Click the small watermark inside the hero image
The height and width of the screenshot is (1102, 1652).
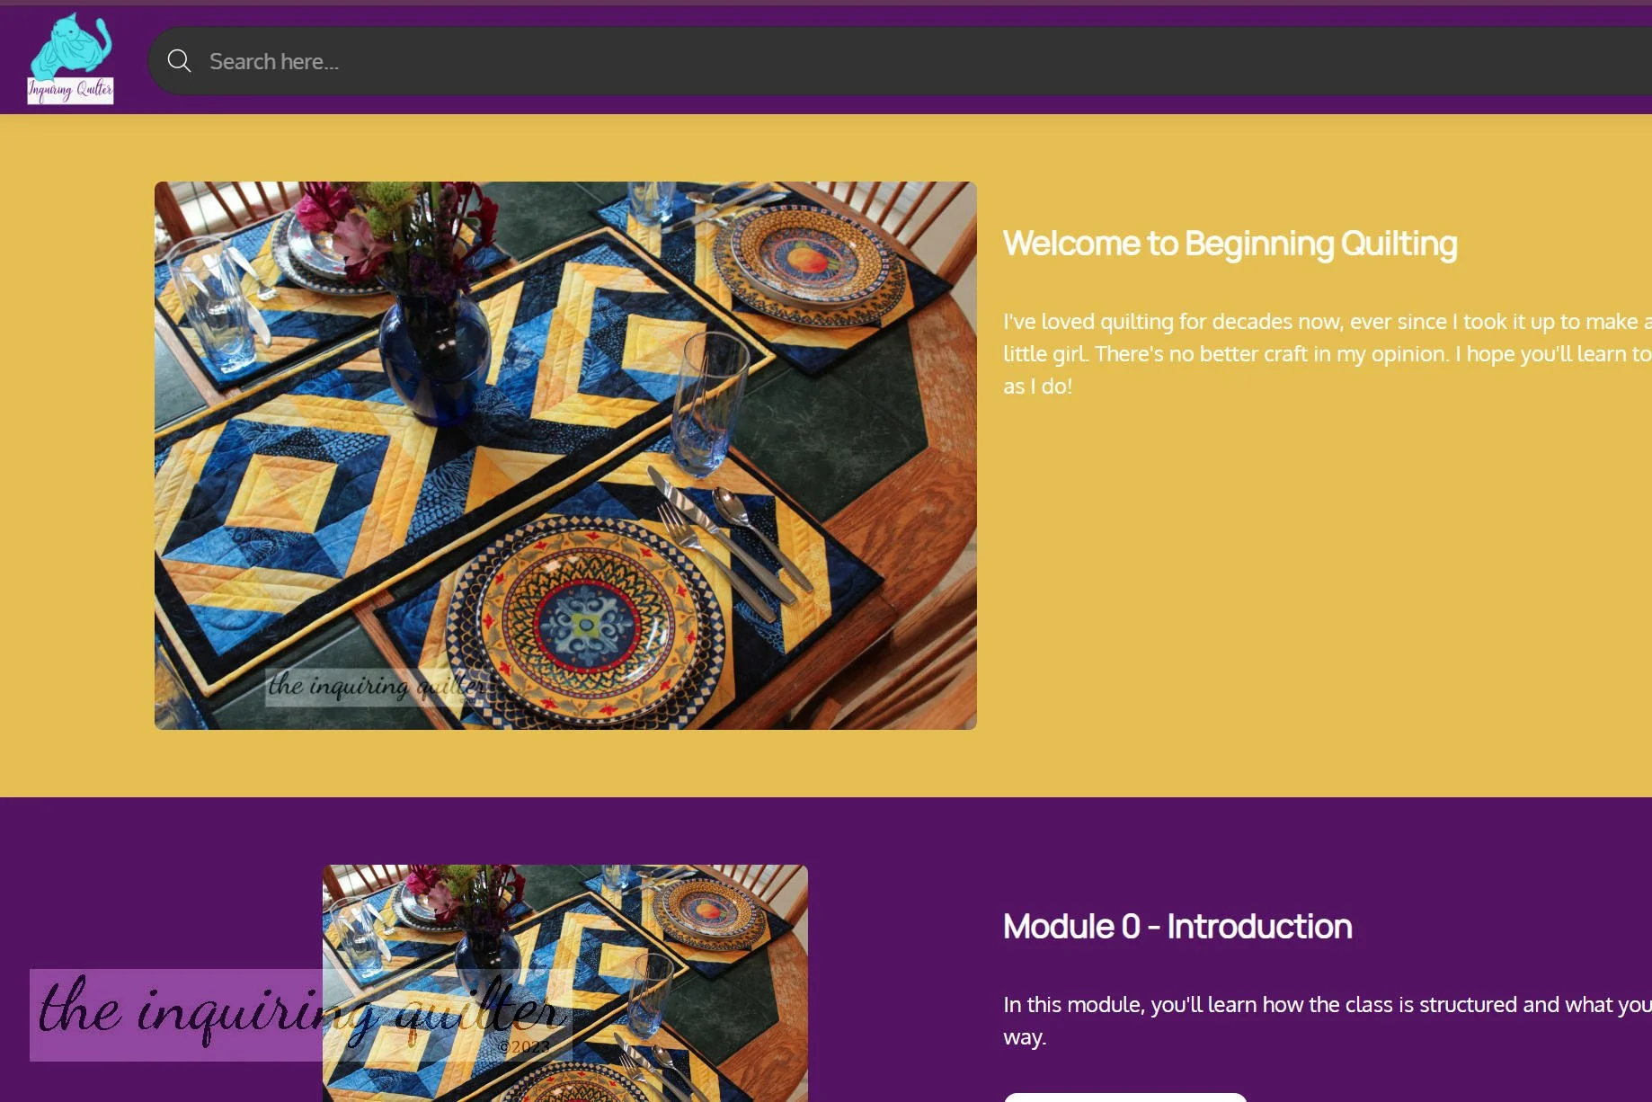pos(377,687)
